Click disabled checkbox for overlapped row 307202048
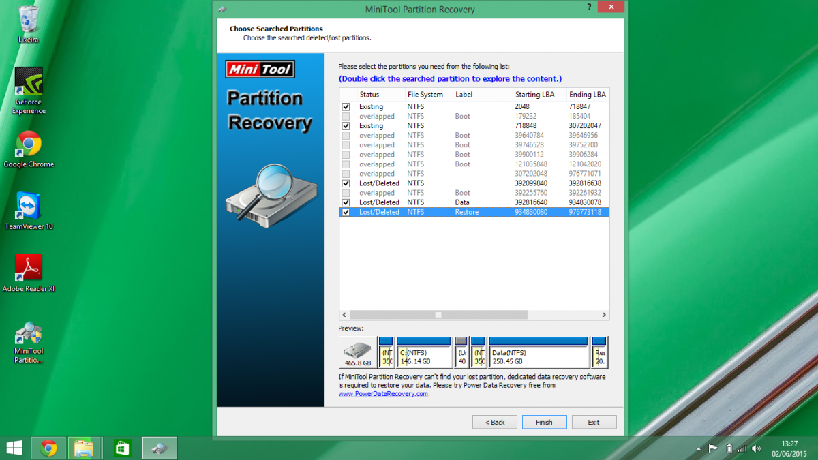 tap(346, 174)
